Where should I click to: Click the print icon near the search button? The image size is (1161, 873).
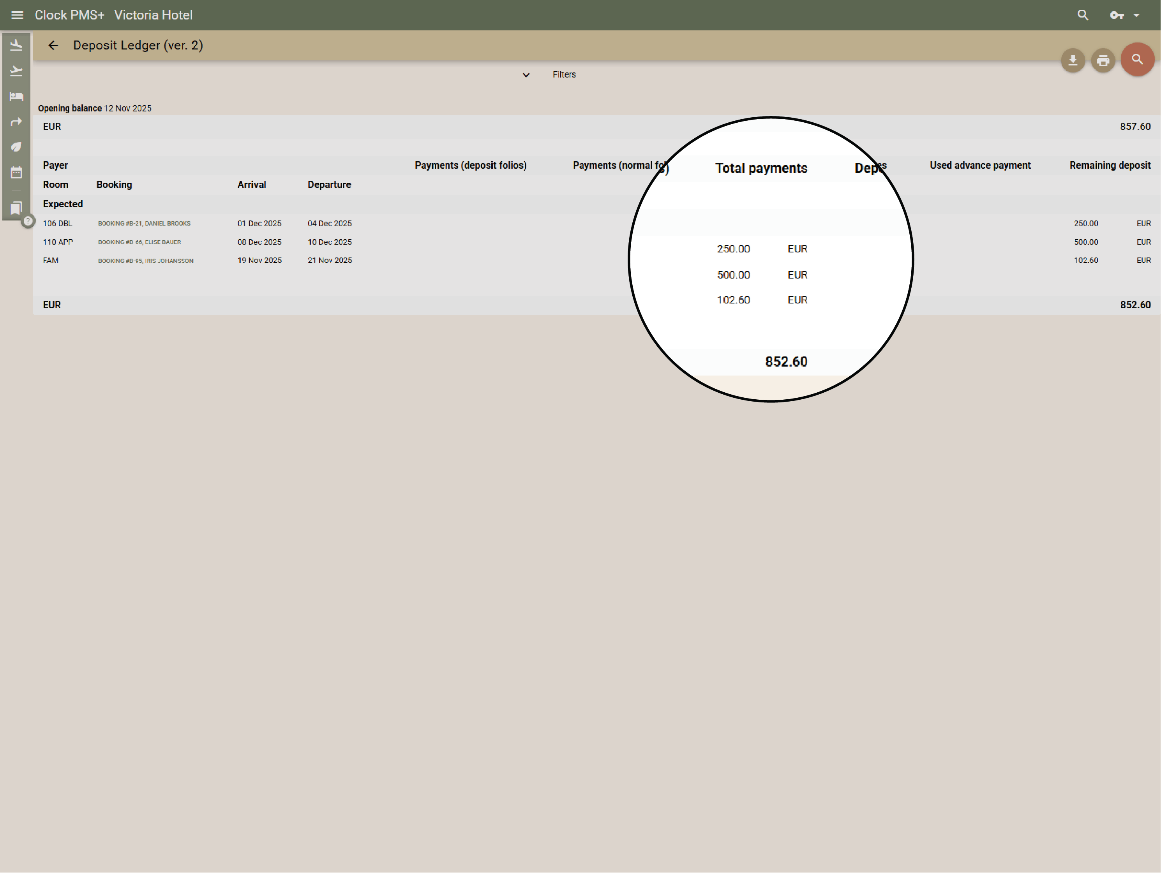point(1103,60)
